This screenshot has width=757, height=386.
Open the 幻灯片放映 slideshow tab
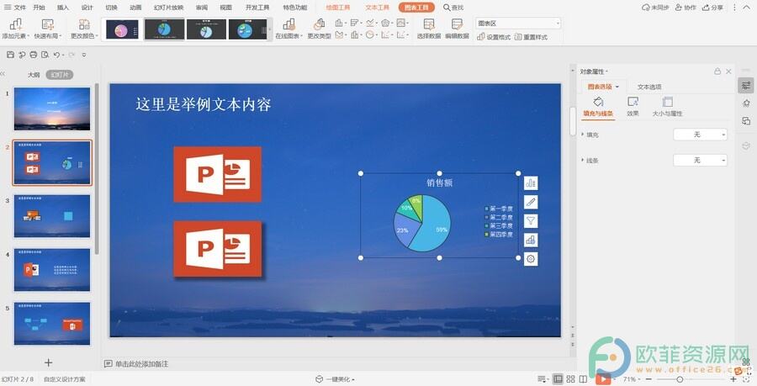coord(168,8)
